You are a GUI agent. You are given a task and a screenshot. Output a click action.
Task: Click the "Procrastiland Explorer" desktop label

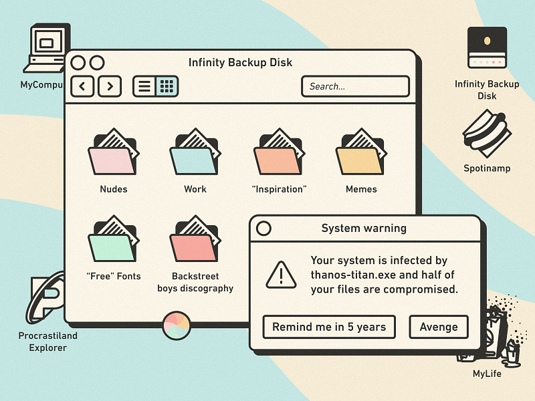tap(47, 342)
